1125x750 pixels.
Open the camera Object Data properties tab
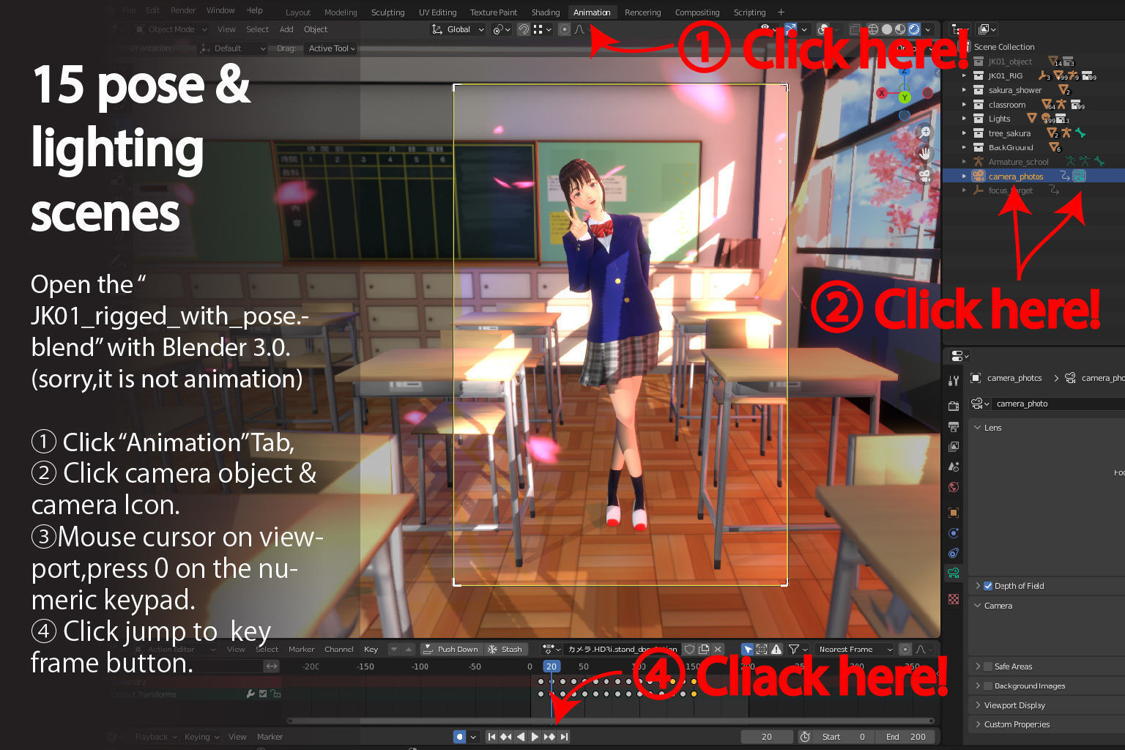(x=954, y=573)
